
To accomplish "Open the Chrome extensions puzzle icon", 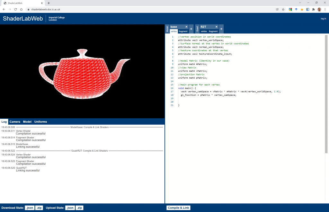I will pyautogui.click(x=313, y=9).
